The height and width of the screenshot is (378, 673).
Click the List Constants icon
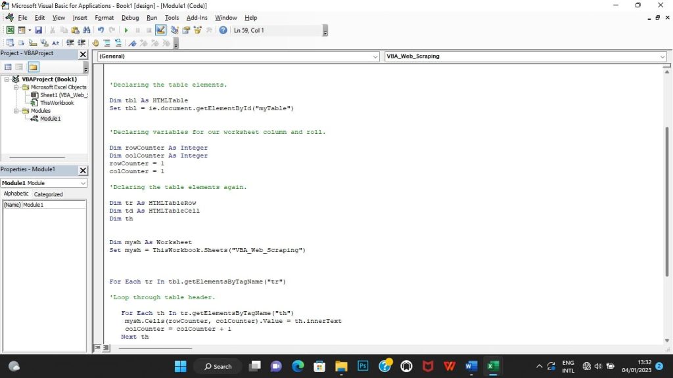pyautogui.click(x=21, y=43)
